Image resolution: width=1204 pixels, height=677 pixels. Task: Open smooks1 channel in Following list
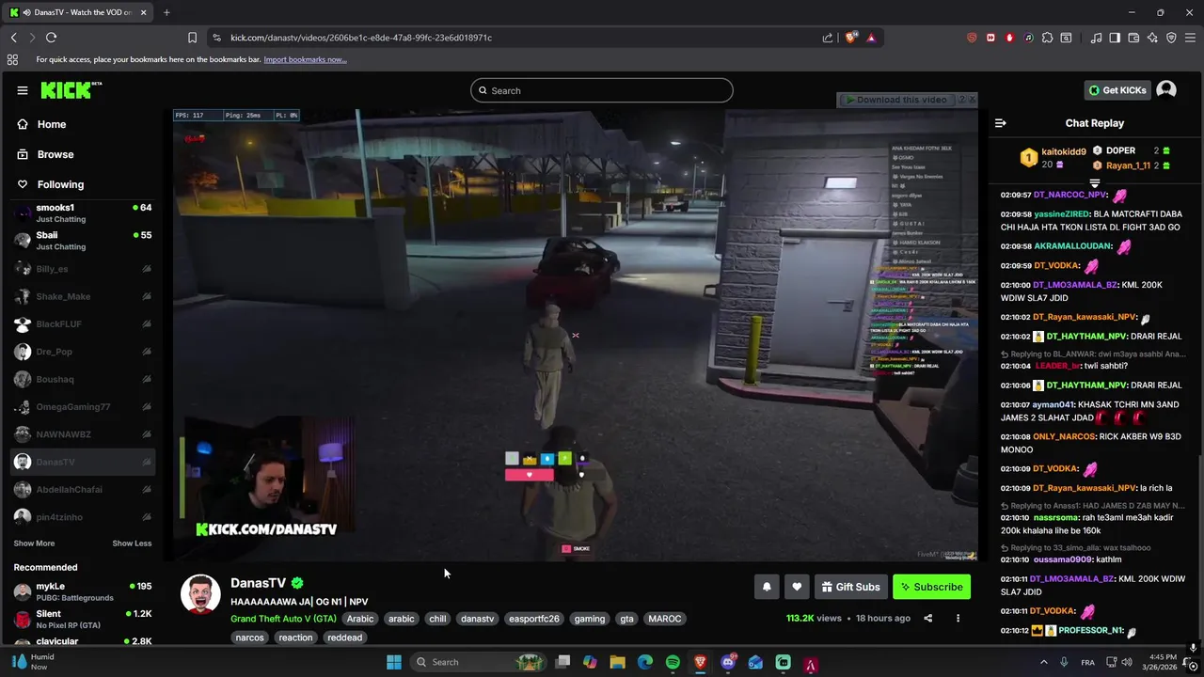tap(83, 213)
